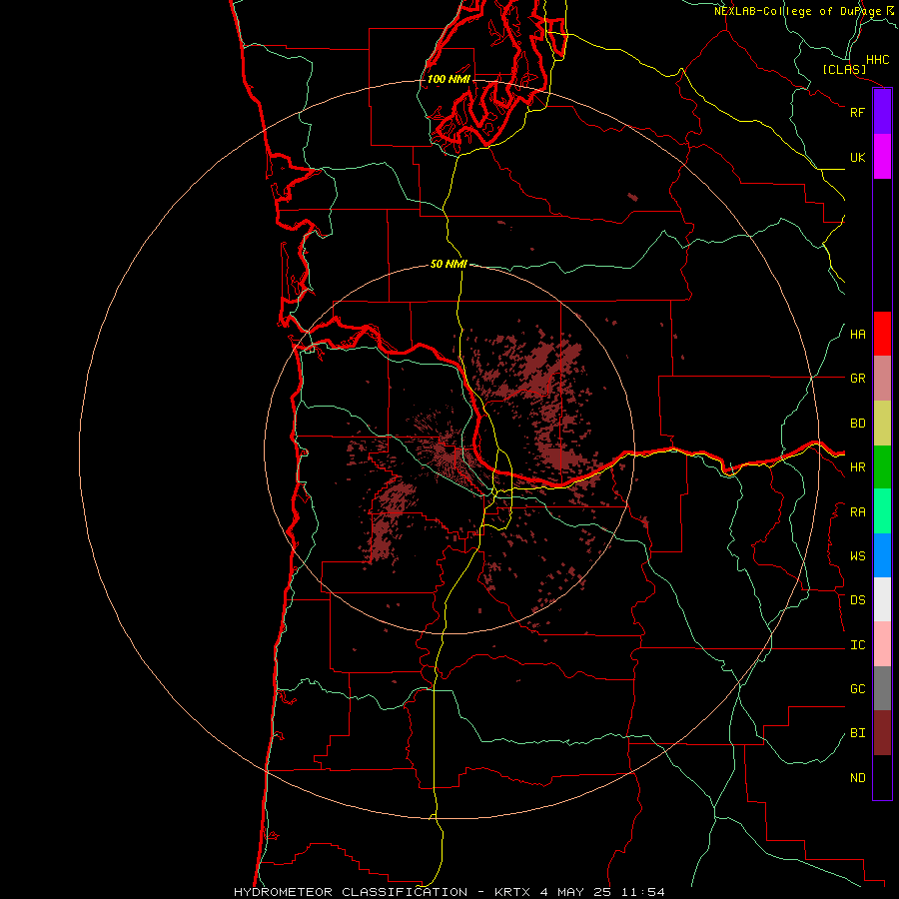Click the HHC product label
This screenshot has height=899, width=899.
pyautogui.click(x=878, y=60)
